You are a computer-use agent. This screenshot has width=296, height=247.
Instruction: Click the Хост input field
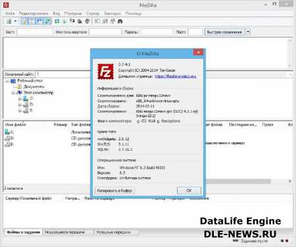point(35,32)
